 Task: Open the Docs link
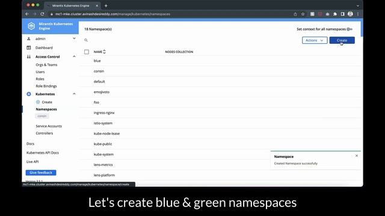click(x=30, y=144)
